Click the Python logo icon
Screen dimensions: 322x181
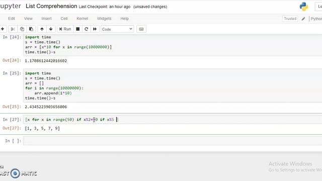pyautogui.click(x=304, y=7)
